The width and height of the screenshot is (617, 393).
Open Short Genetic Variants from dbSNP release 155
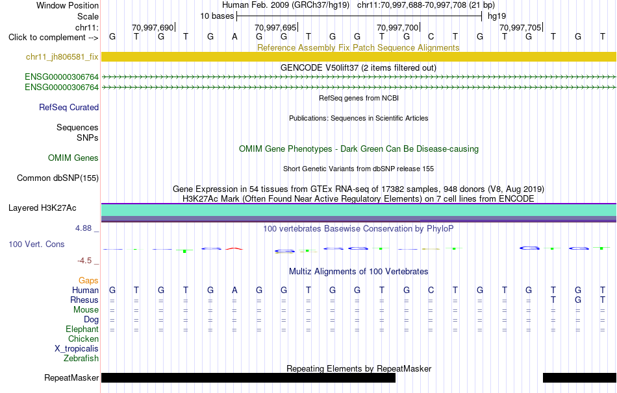[359, 169]
